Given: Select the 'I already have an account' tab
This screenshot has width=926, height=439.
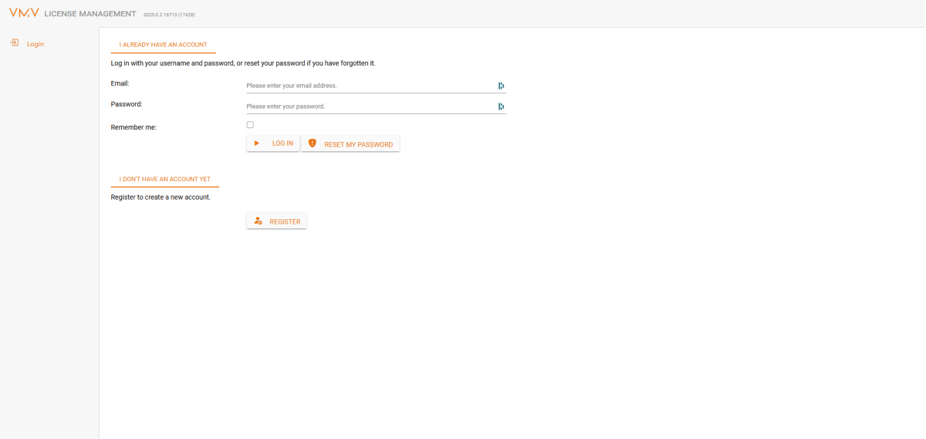Looking at the screenshot, I should pos(163,45).
